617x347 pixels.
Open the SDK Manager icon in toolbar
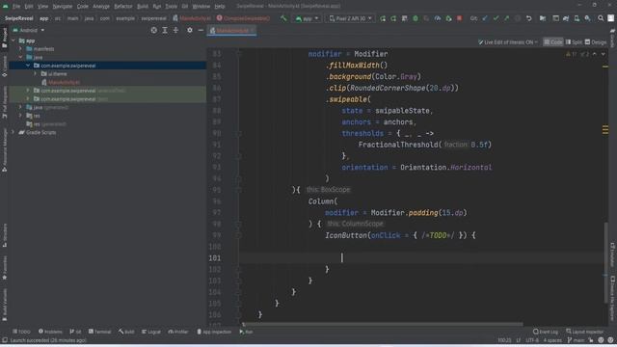tap(587, 18)
